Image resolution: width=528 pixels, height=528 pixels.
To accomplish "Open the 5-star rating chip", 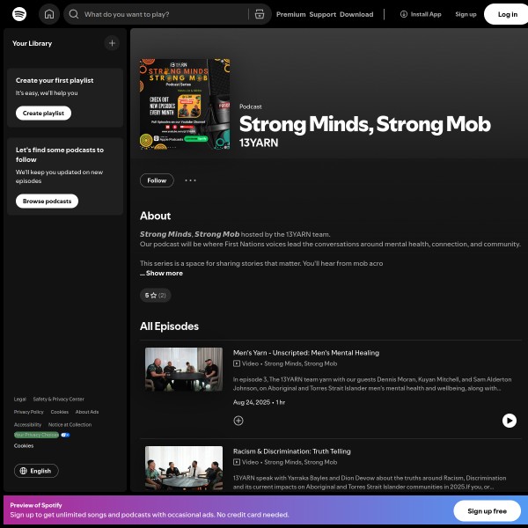I will pos(155,296).
